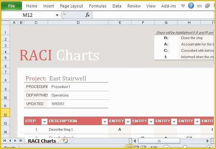Restore down the workbook window
216x149 pixels.
pos(207,6)
